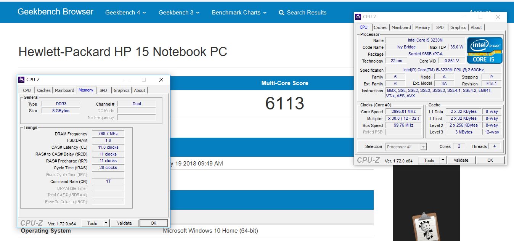Minimize the CPU-Z CPU window
The width and height of the screenshot is (514, 241).
coord(463,17)
